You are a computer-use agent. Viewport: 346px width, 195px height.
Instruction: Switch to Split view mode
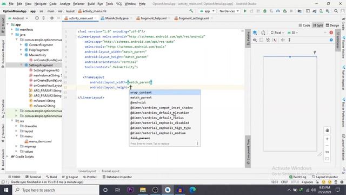(x=318, y=25)
